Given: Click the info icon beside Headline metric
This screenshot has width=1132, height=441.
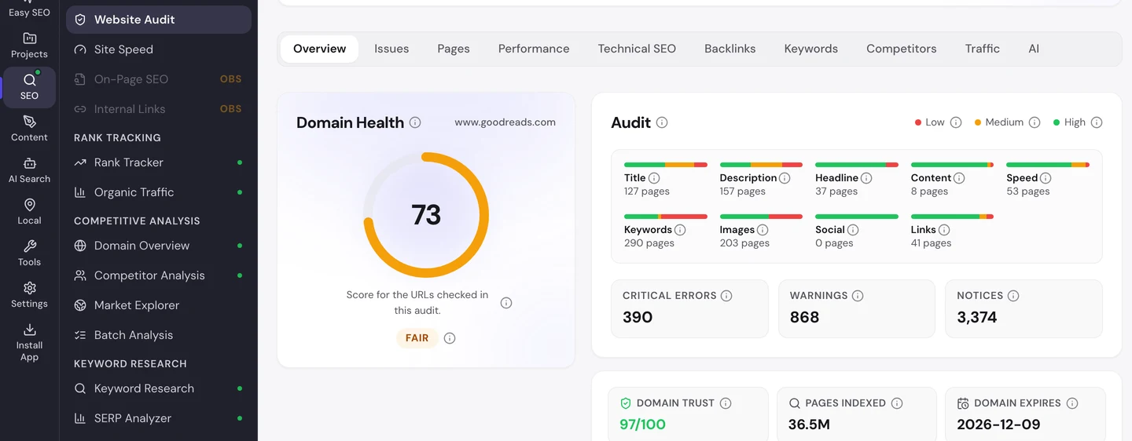Looking at the screenshot, I should pyautogui.click(x=866, y=178).
